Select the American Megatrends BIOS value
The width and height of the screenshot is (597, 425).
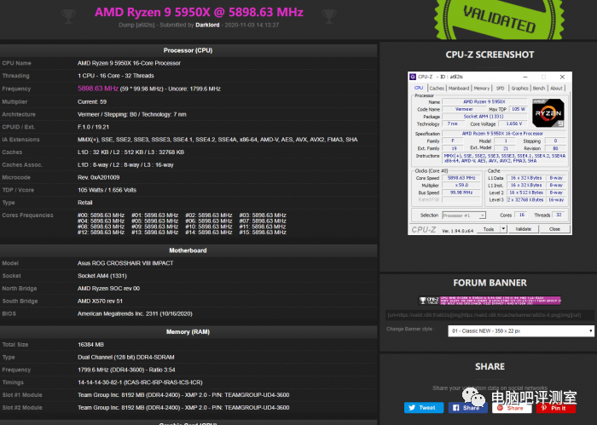[135, 314]
